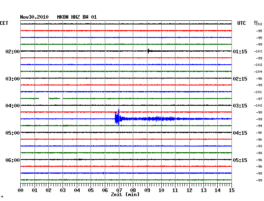Click minute tick label 02
Viewport: 264px width, 201px height.
(48, 190)
